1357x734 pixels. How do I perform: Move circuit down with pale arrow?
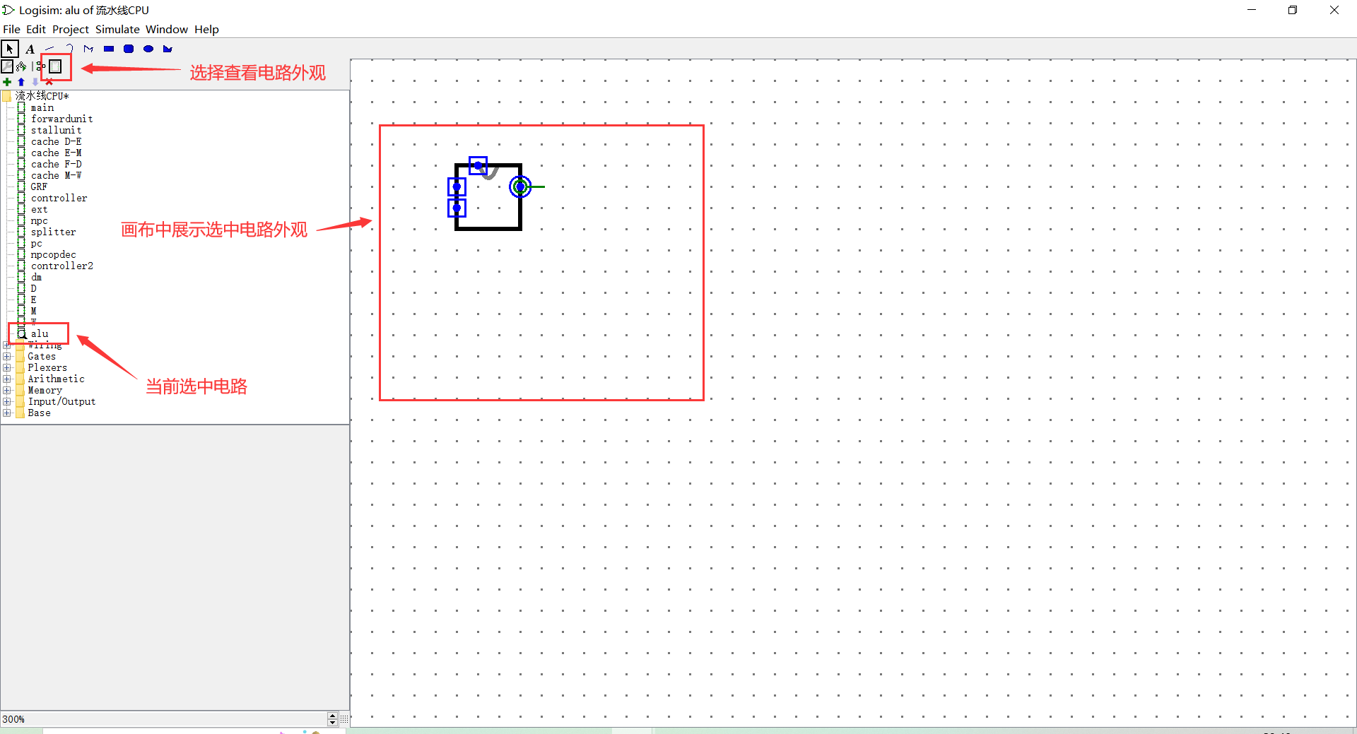coord(35,82)
